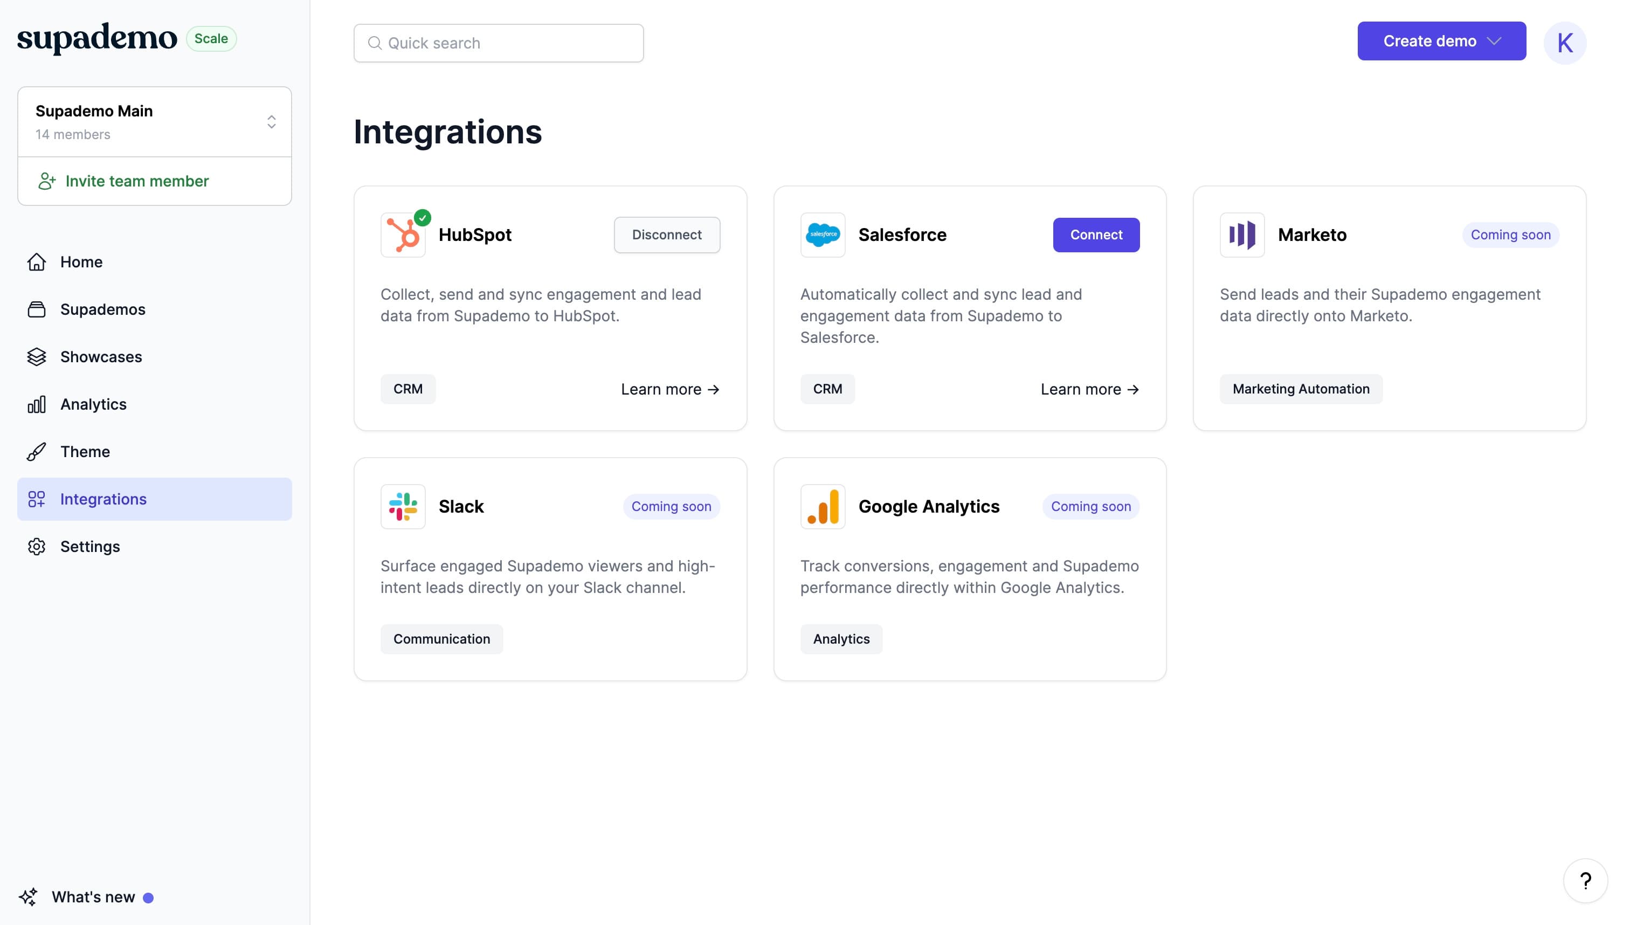Image resolution: width=1630 pixels, height=925 pixels.
Task: Disconnect the HubSpot integration
Action: (x=667, y=235)
